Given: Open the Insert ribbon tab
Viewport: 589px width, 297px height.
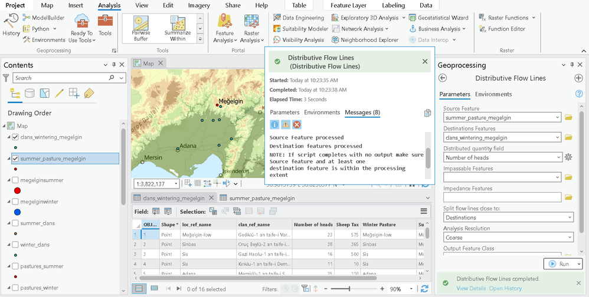Looking at the screenshot, I should [76, 5].
